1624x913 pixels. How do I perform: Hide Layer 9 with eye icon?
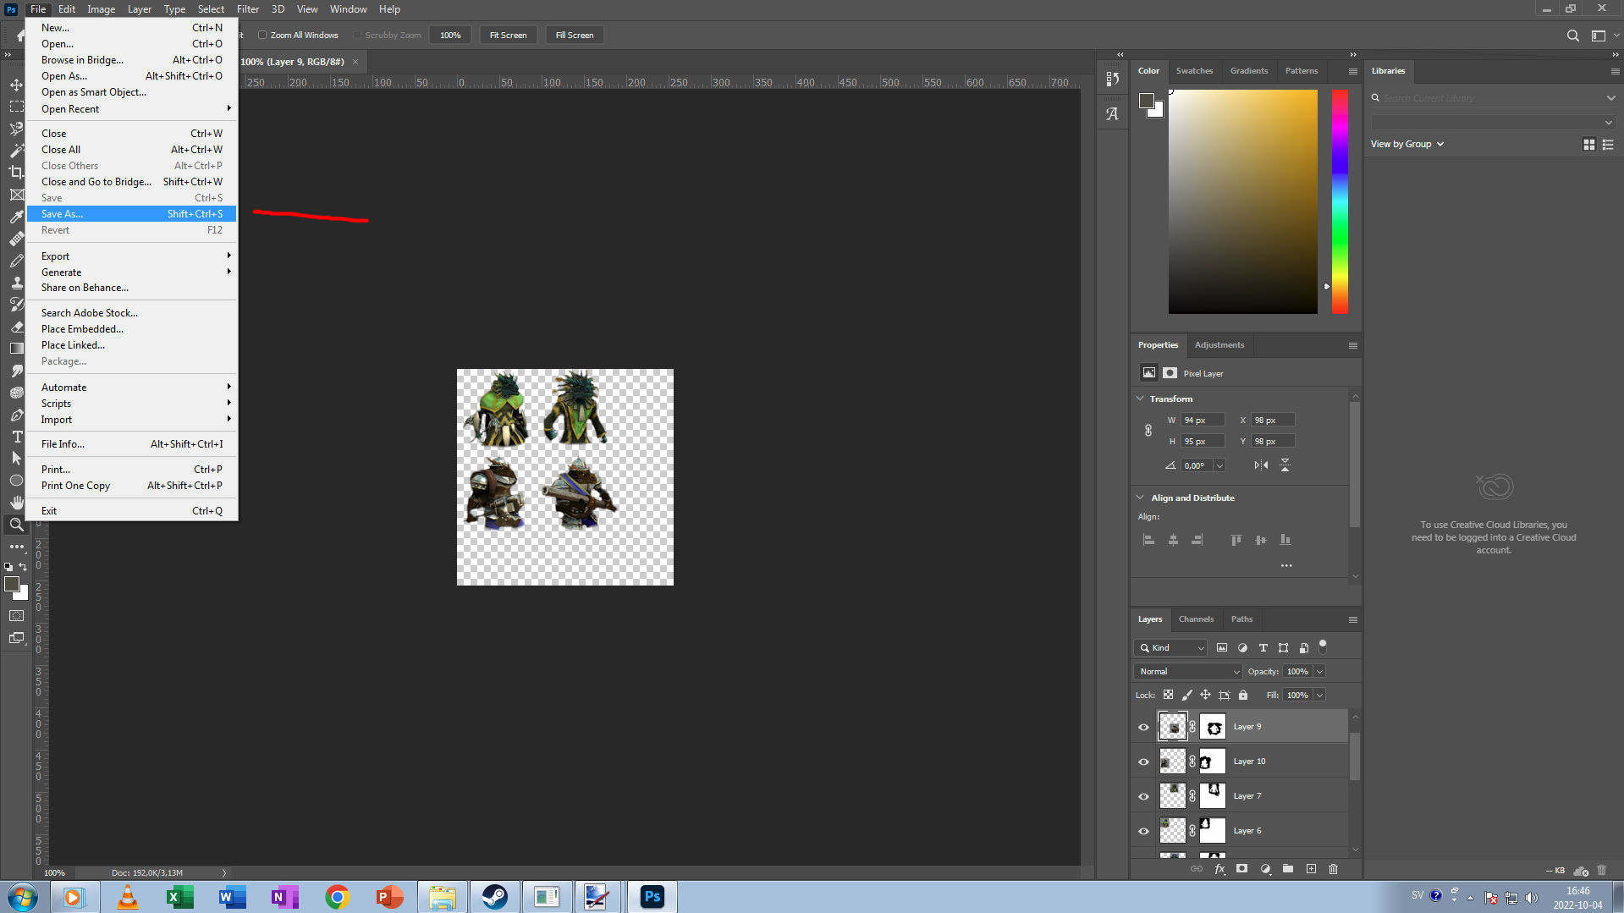point(1143,727)
